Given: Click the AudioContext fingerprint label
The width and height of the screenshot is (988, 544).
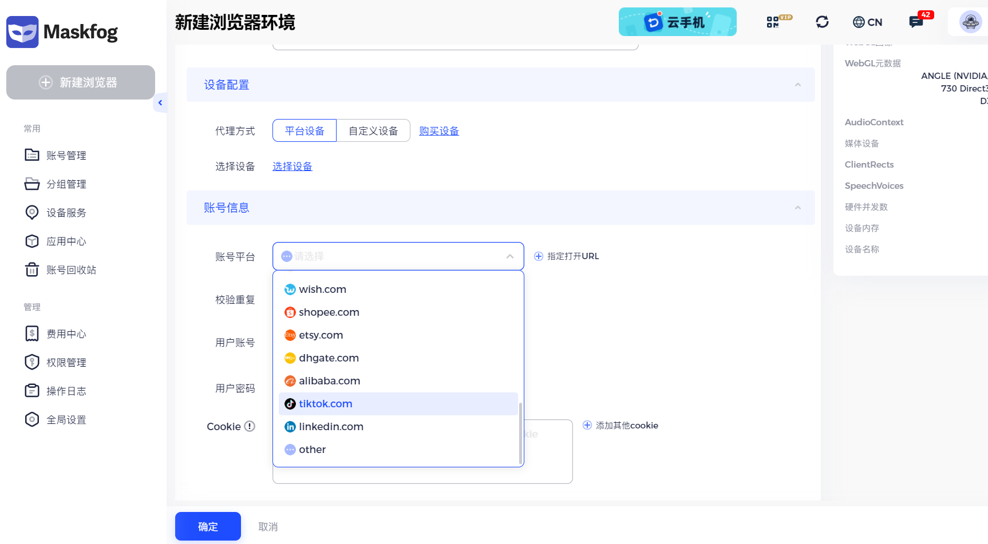Looking at the screenshot, I should click(x=874, y=122).
